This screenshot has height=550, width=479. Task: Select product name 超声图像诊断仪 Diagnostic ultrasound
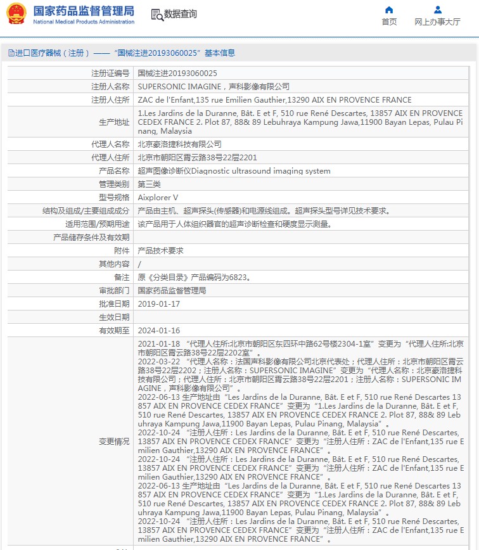point(234,171)
